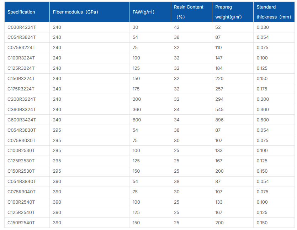Select the 0.030 standard thickness cell
The image size is (297, 230).
pos(262,27)
